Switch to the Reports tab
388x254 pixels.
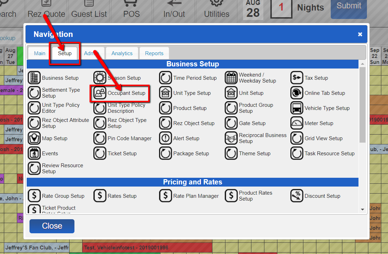coord(154,53)
